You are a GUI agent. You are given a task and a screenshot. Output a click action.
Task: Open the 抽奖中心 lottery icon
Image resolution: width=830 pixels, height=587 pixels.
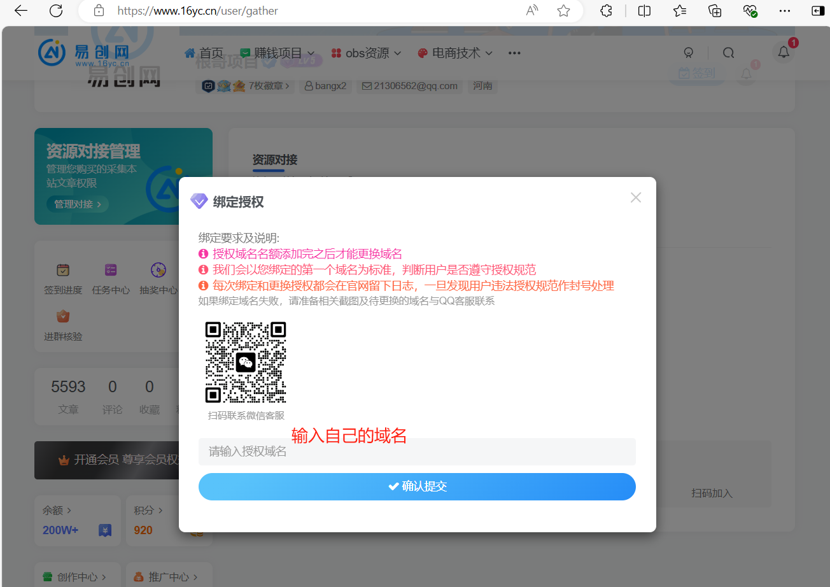click(158, 271)
